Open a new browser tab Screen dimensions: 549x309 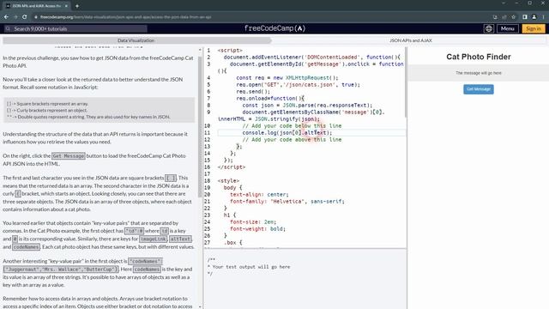77,6
